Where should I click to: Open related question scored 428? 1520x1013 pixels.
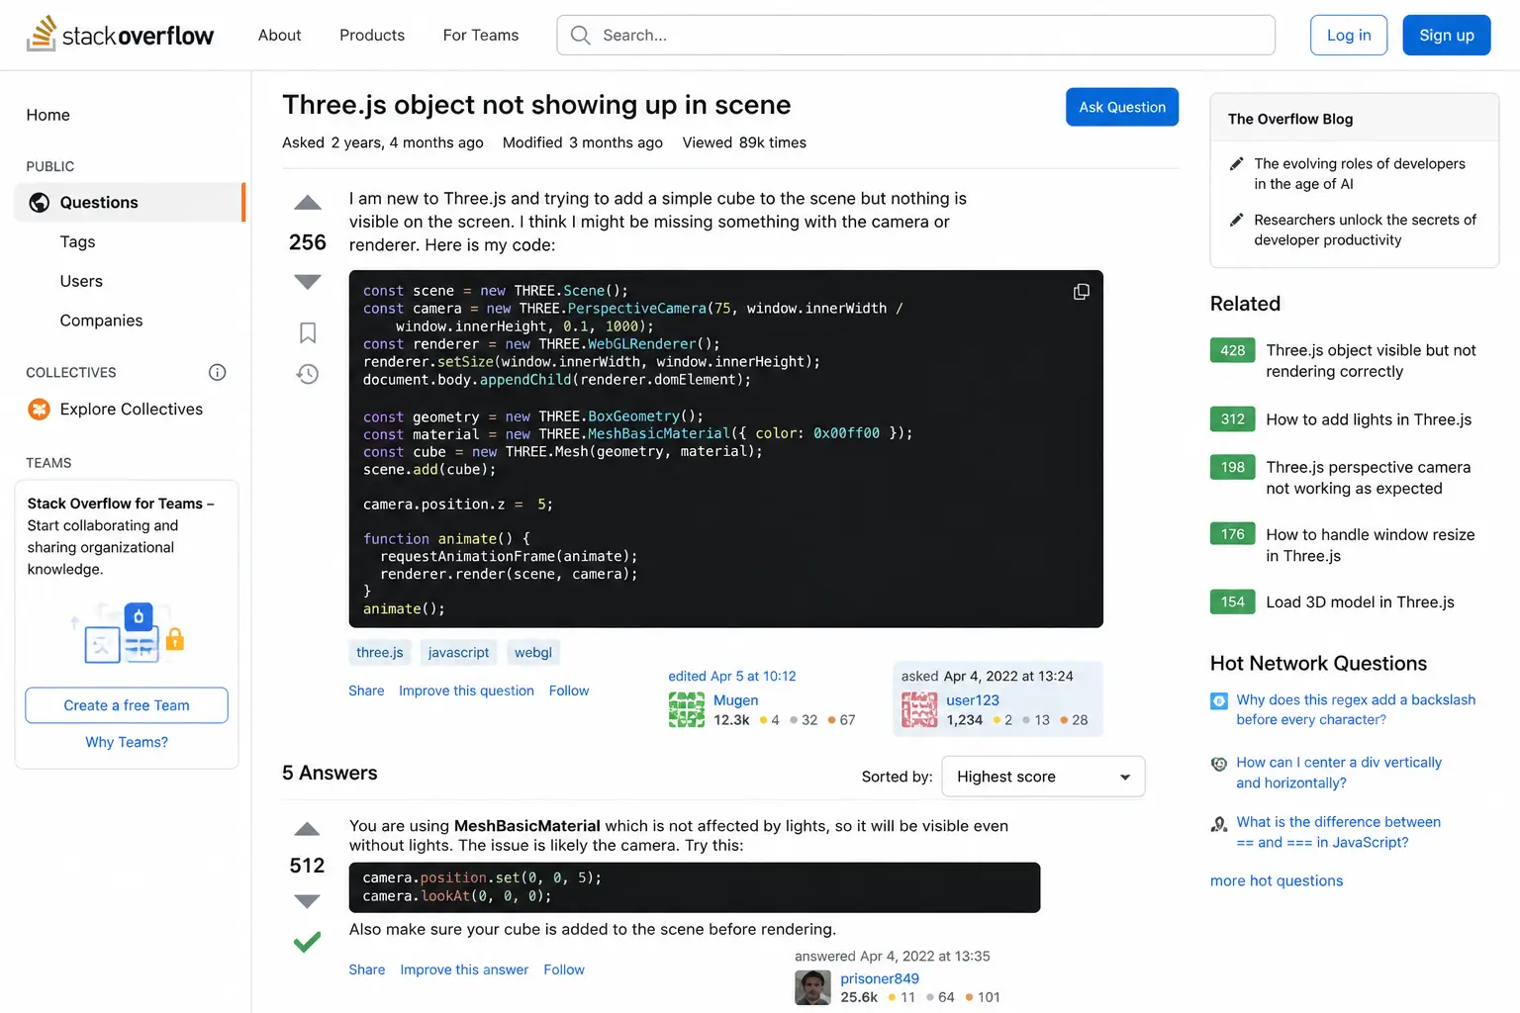pos(1372,361)
